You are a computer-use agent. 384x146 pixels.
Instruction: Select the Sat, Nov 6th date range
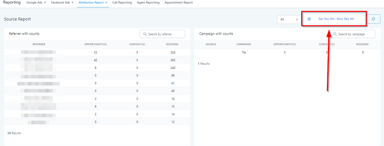click(336, 19)
